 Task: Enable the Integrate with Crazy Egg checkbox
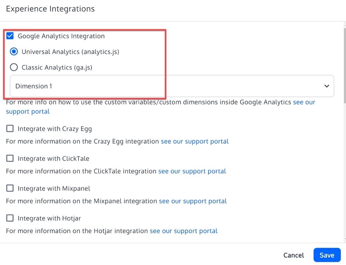point(10,129)
